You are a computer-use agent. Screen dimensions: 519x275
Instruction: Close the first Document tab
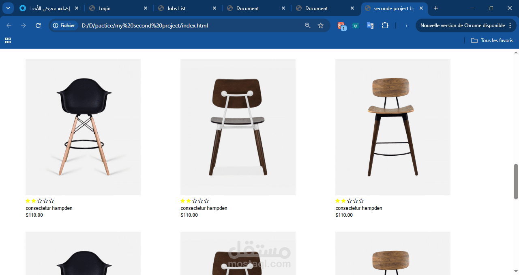click(x=283, y=8)
